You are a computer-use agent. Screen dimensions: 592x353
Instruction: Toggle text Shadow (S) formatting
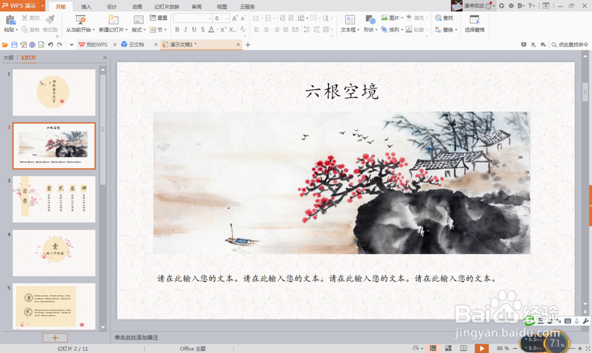(x=202, y=30)
